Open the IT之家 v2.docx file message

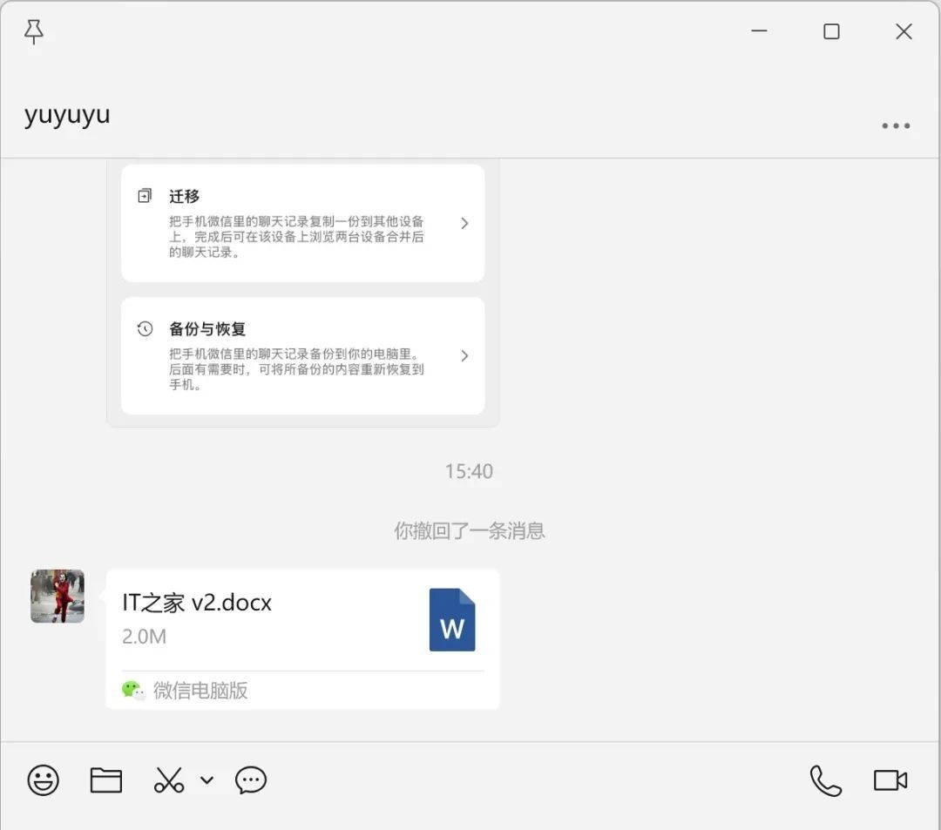261,618
